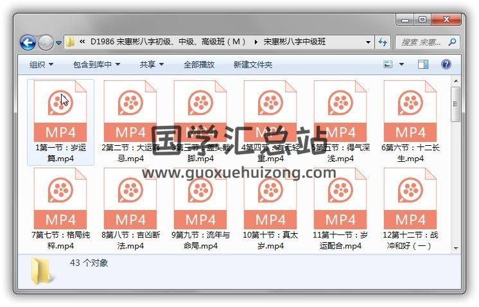Select file 10第十节：真太岁.mp4
479x307 pixels.
click(x=270, y=209)
